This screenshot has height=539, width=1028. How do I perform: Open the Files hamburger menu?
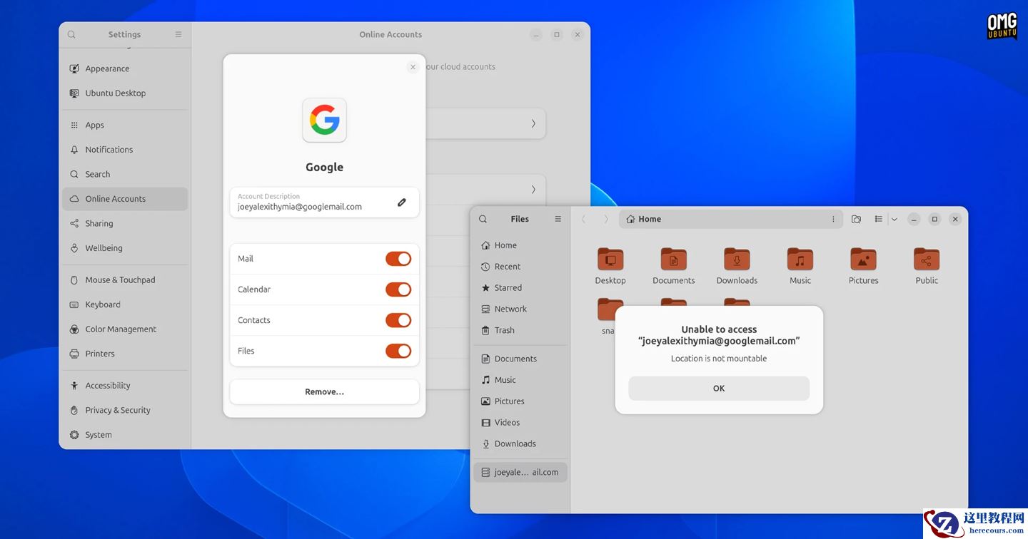coord(558,219)
